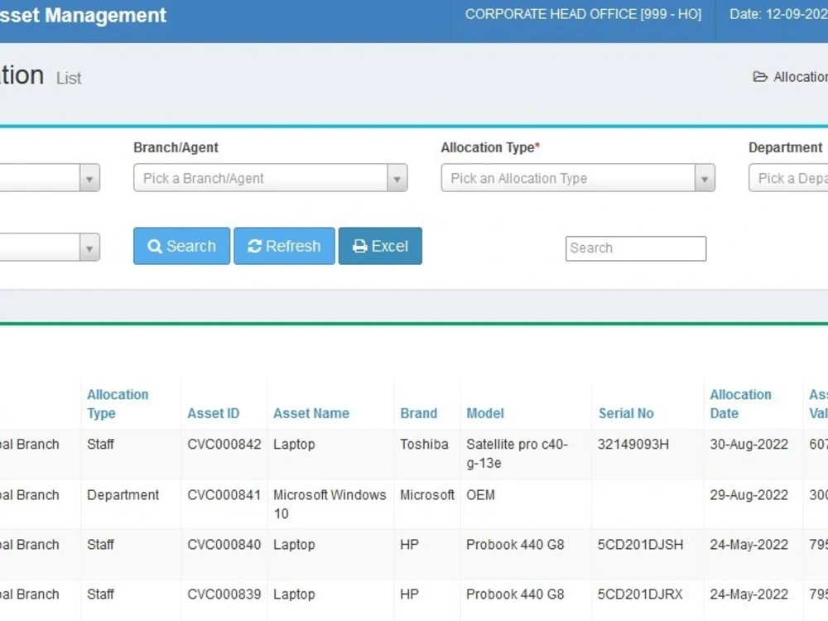Click allocation date 30-Aug-2022
The width and height of the screenshot is (828, 621).
pyautogui.click(x=749, y=445)
